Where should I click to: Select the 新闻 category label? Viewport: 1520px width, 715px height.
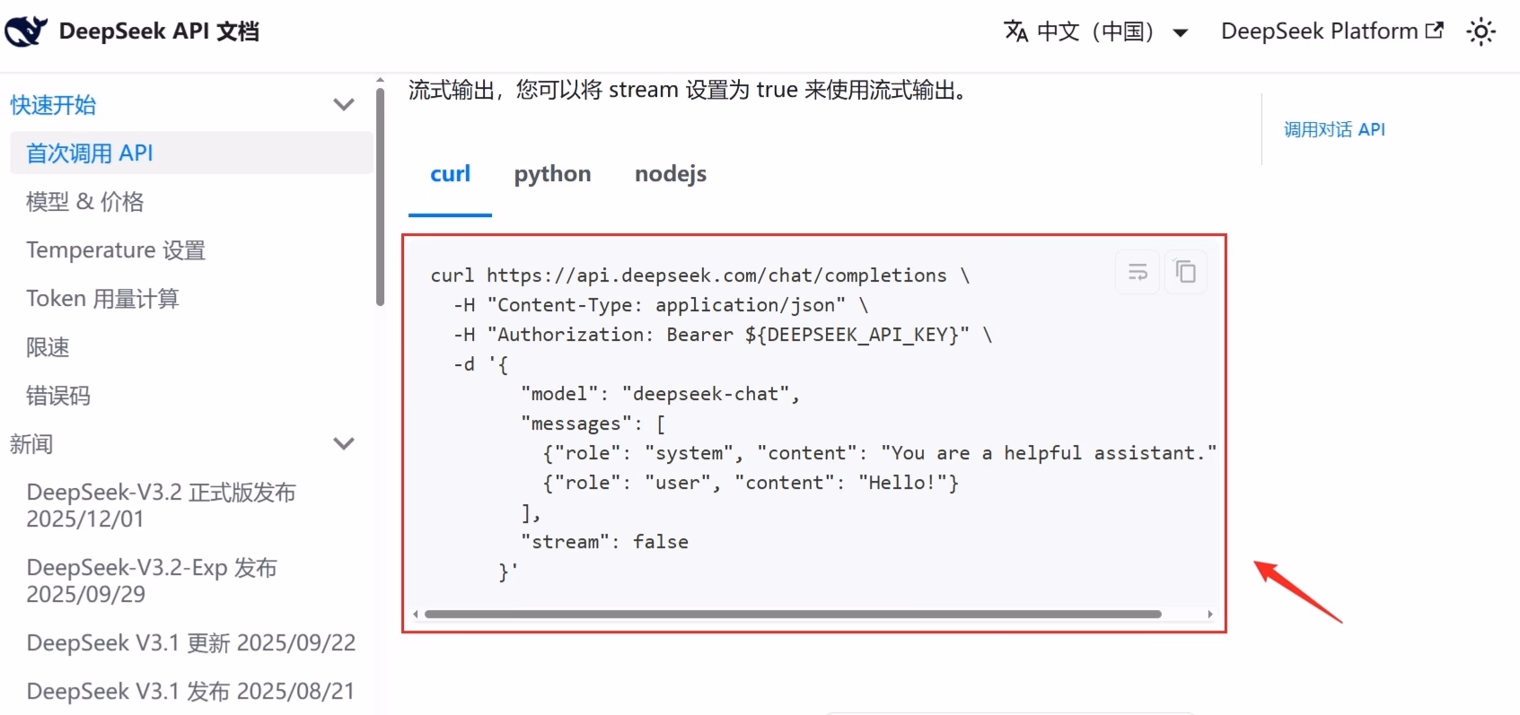pyautogui.click(x=31, y=444)
